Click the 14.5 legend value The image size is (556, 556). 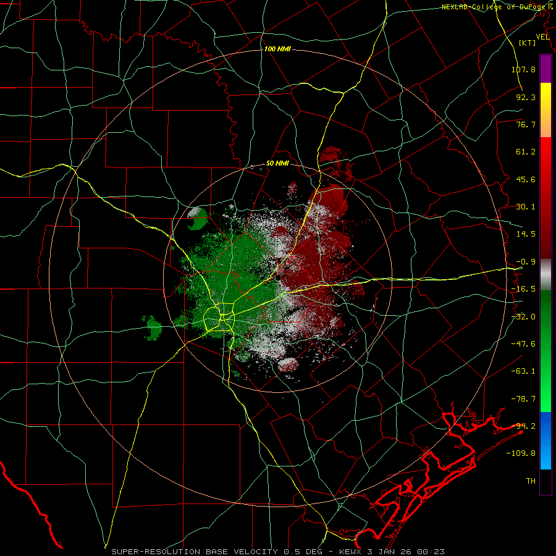coord(526,234)
